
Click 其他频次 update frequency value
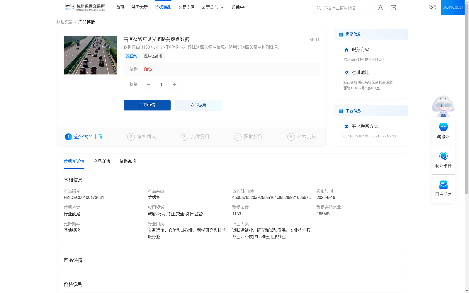tap(72, 230)
